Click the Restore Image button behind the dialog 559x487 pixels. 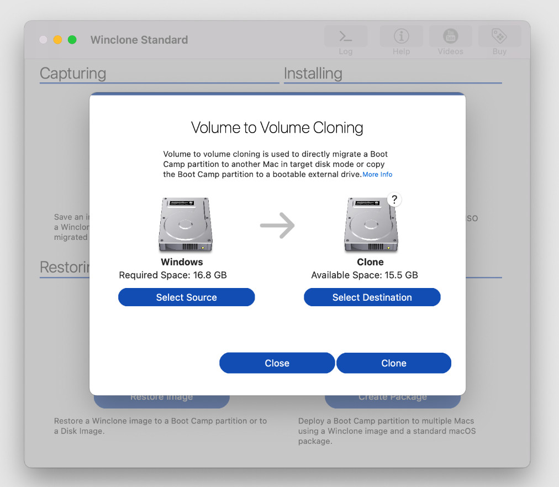click(x=161, y=401)
